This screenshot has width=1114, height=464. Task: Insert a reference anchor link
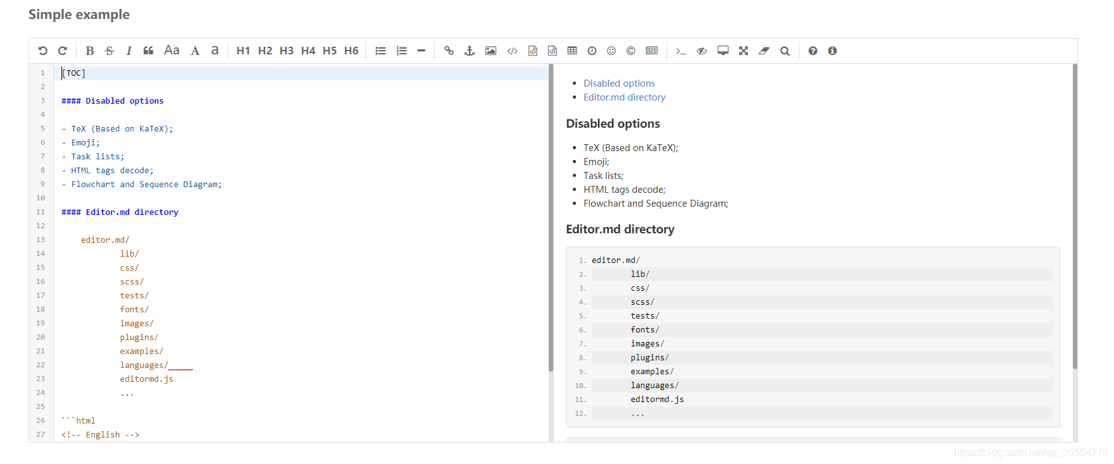point(470,51)
